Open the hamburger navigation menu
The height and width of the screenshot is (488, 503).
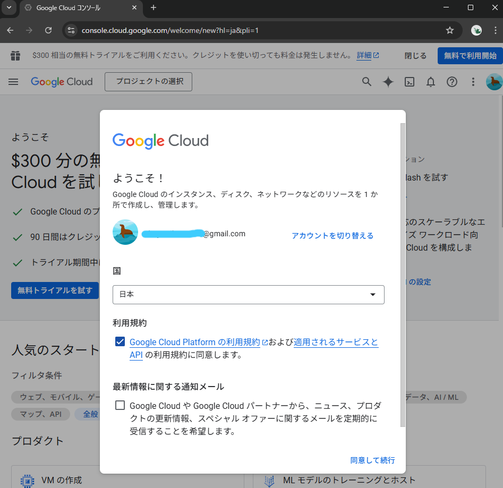pyautogui.click(x=13, y=82)
